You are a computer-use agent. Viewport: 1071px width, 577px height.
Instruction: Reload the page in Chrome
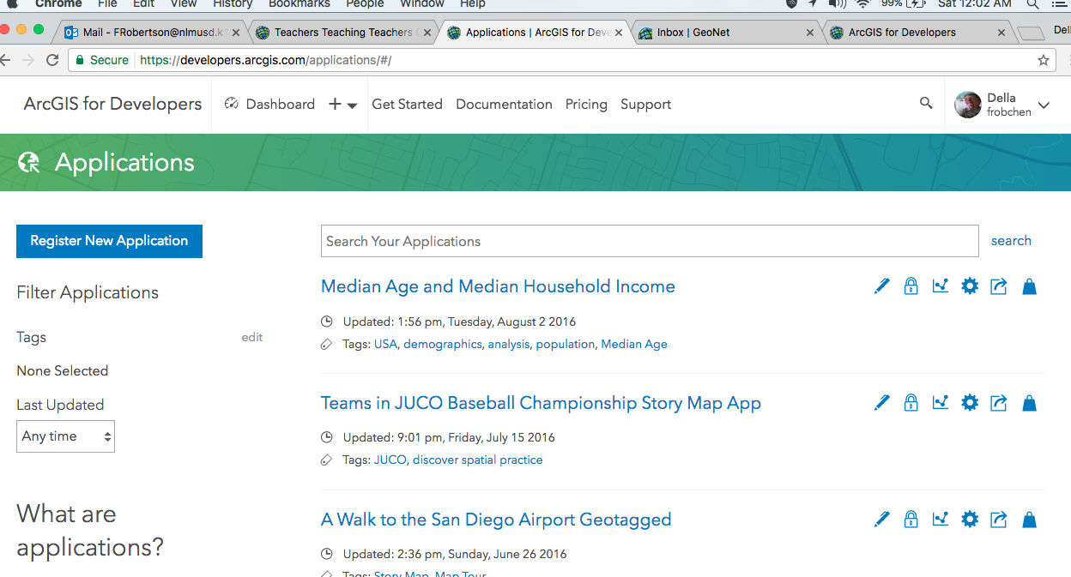coord(52,60)
